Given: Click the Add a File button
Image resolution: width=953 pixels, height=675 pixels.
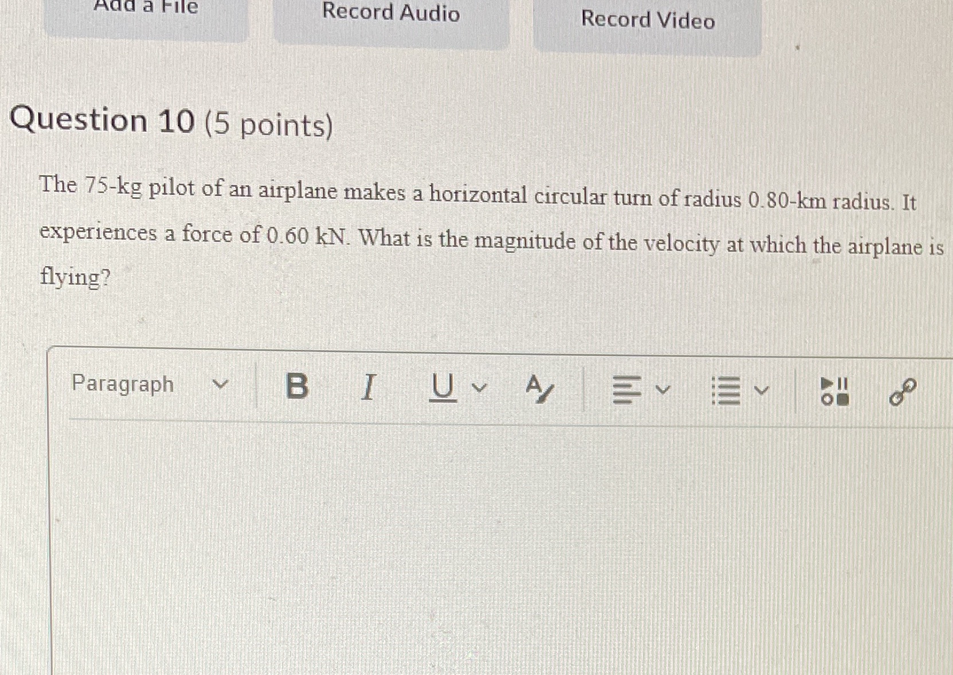Looking at the screenshot, I should 146,11.
